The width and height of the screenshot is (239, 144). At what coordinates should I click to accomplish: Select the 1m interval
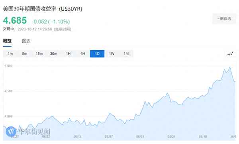point(10,54)
